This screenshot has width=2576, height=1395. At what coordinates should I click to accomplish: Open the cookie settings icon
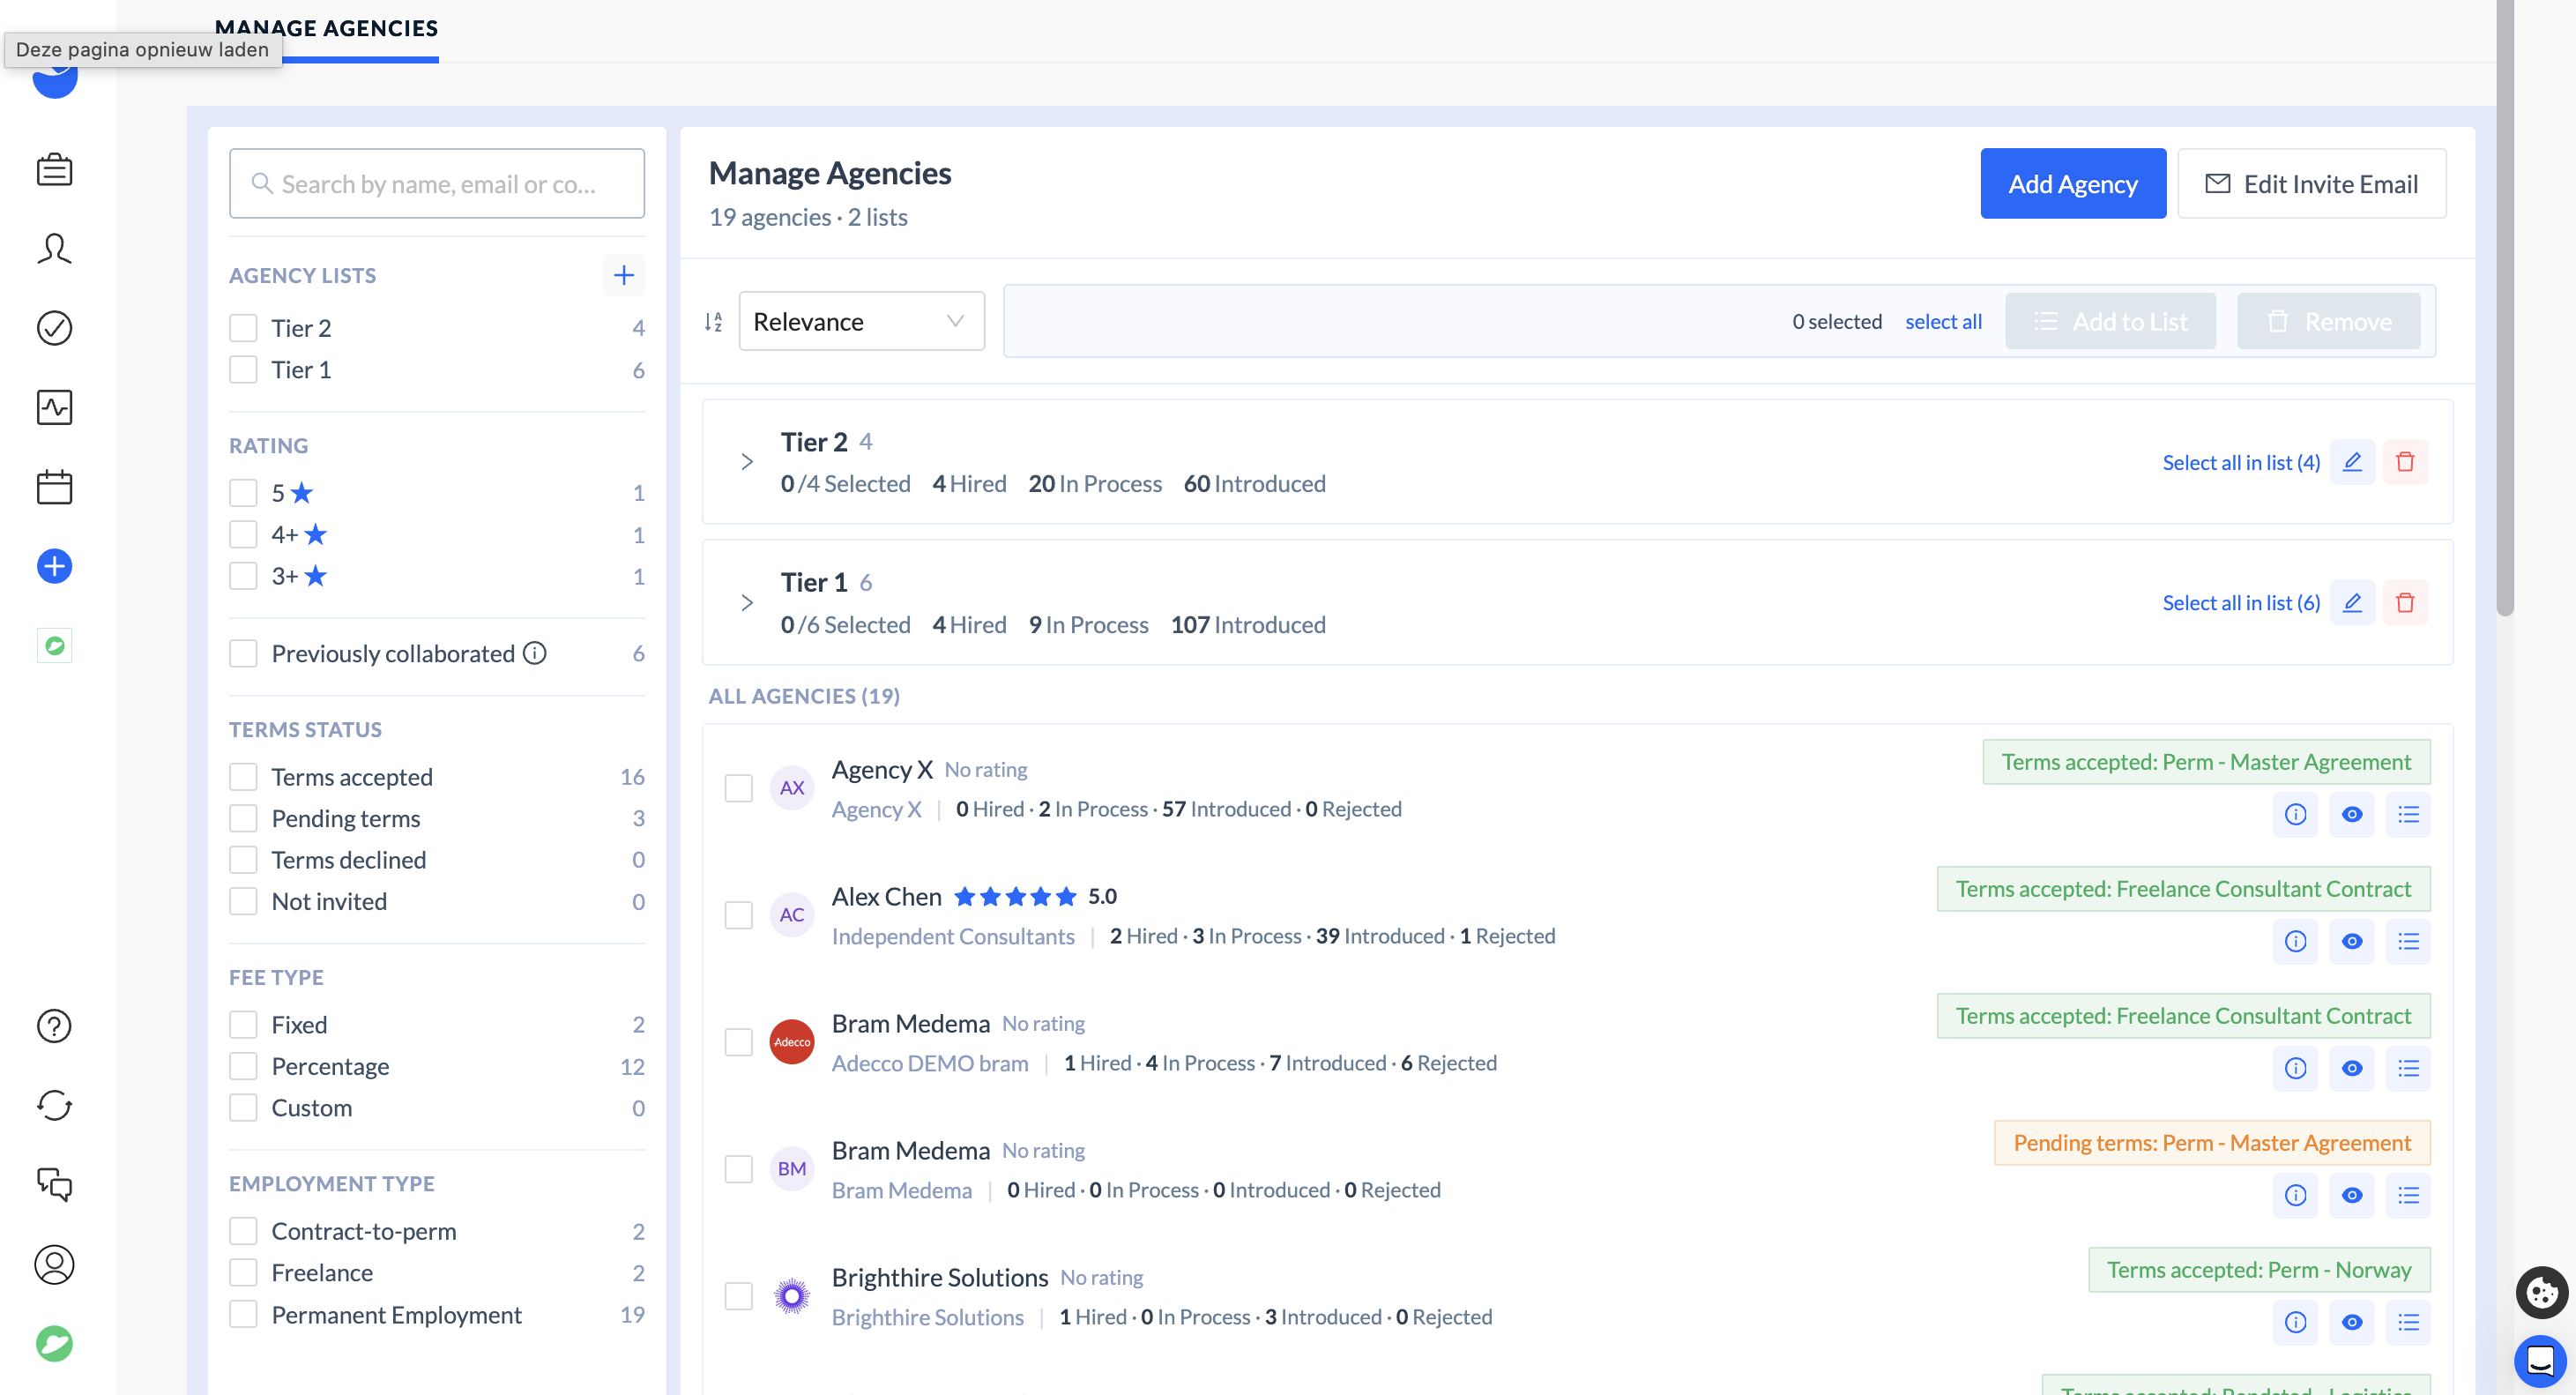pos(2541,1292)
